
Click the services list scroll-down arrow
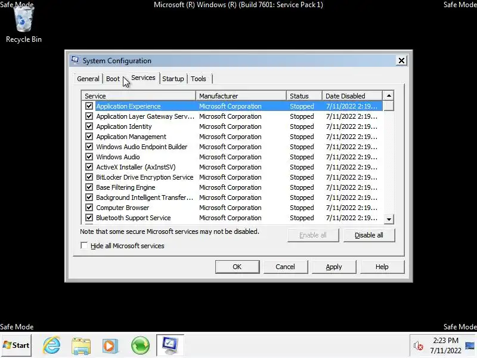coord(389,219)
